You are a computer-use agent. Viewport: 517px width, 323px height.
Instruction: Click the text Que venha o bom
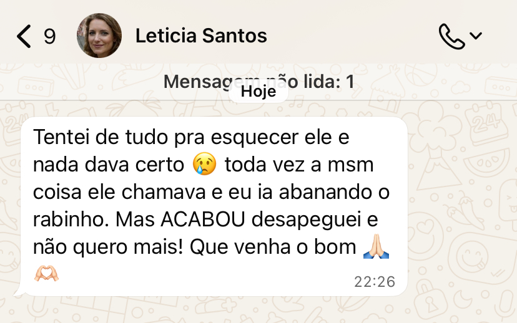point(273,247)
